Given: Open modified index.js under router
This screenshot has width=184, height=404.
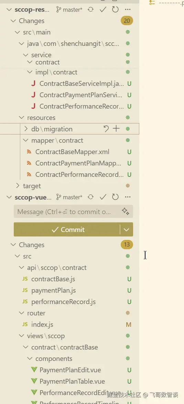Looking at the screenshot, I should tap(42, 325).
